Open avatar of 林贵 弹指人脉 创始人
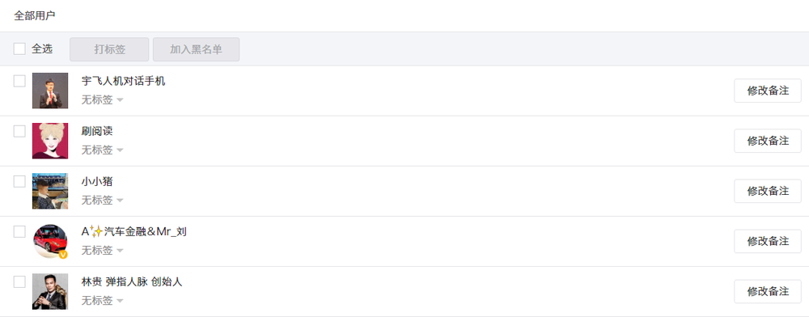Screen dimensions: 809x317 pyautogui.click(x=50, y=291)
